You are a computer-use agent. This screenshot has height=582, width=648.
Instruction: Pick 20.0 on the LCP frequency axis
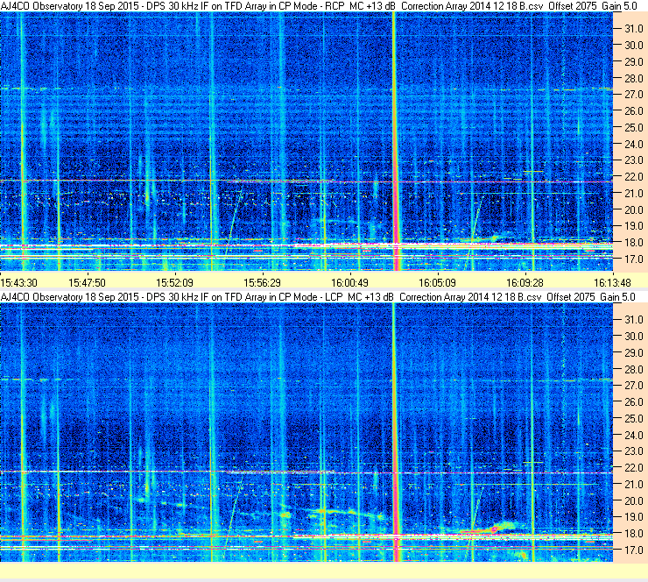633,501
